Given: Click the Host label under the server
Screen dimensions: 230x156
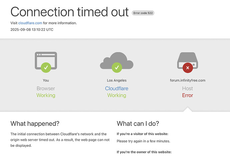Looking at the screenshot, I should 187,88.
